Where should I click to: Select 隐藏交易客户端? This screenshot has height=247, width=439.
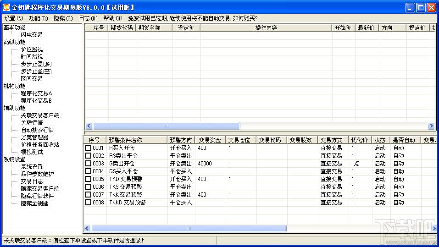point(40,188)
